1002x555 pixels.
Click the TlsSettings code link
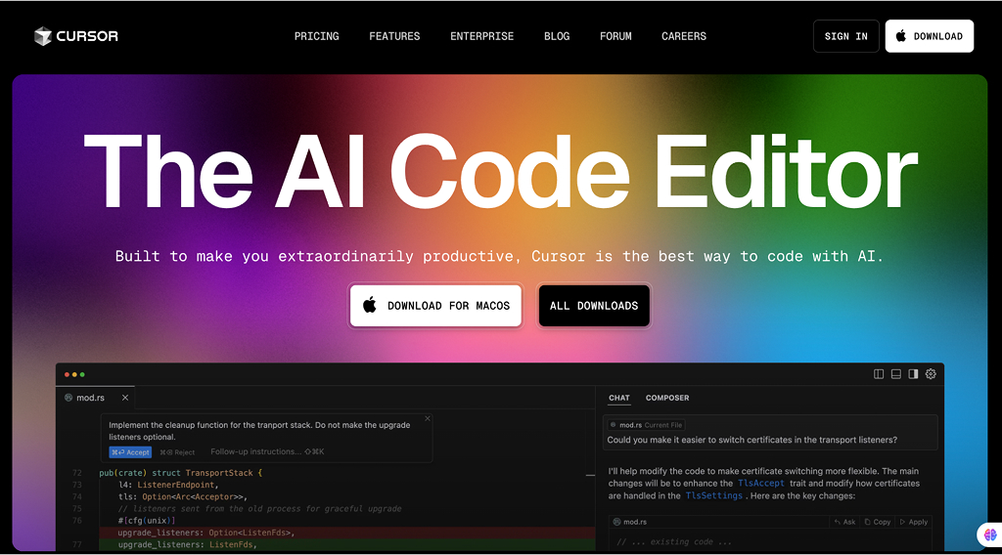713,495
